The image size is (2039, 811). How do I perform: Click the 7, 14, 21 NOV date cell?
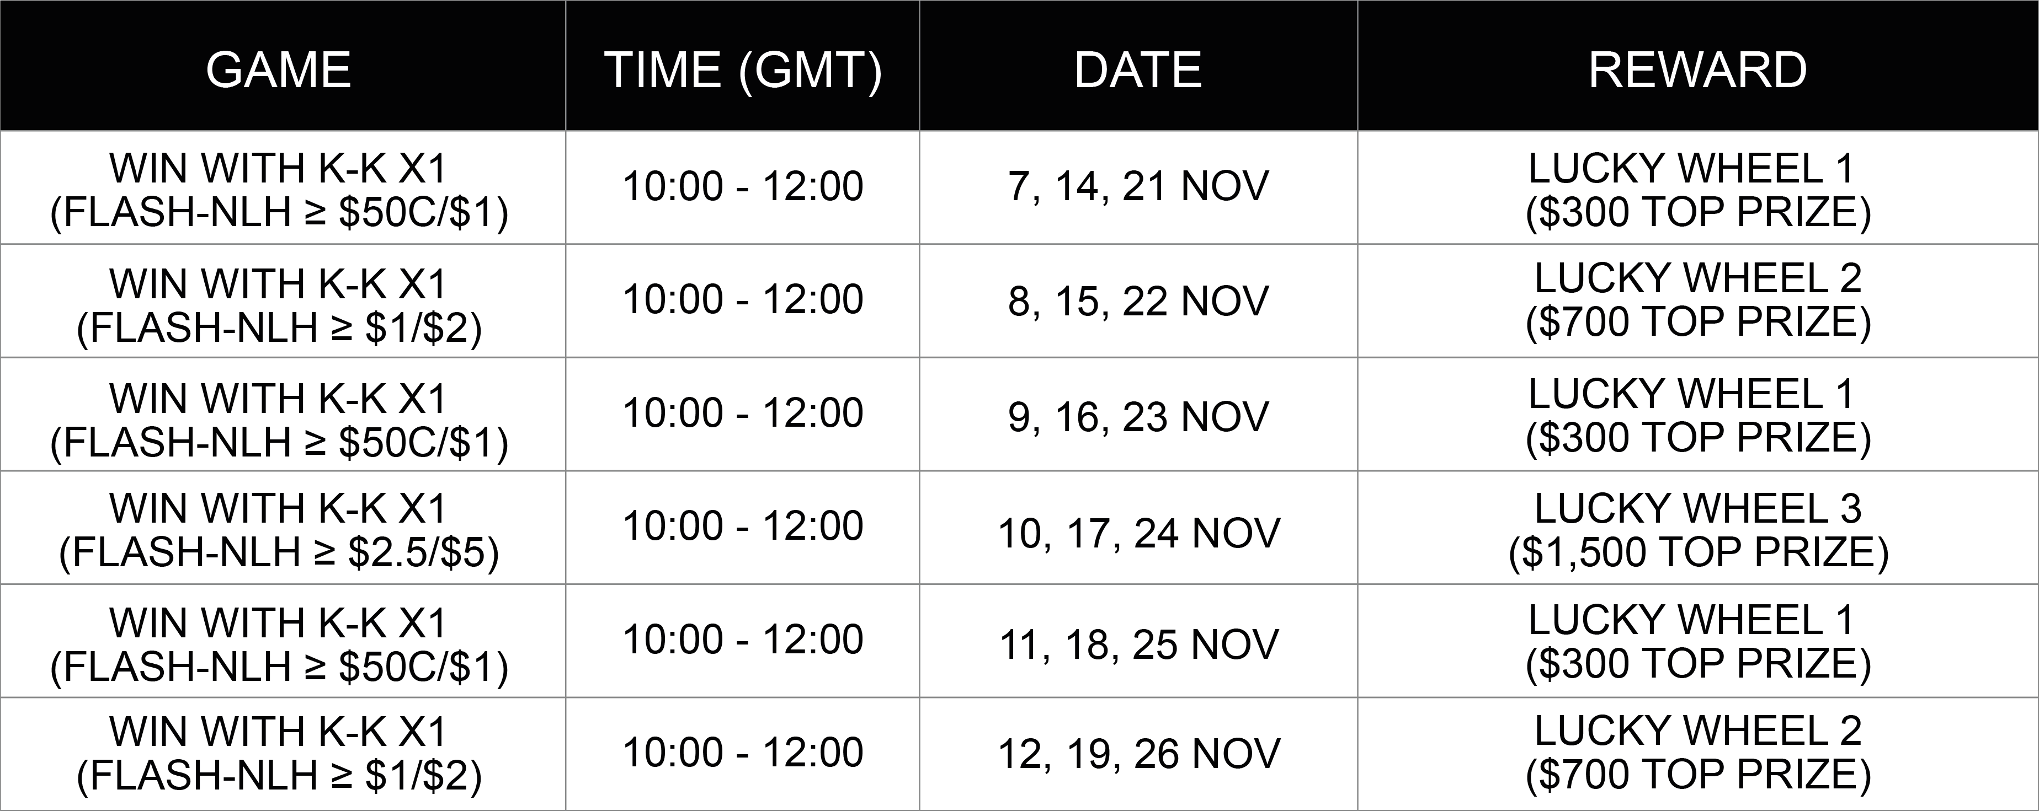pos(1138,187)
